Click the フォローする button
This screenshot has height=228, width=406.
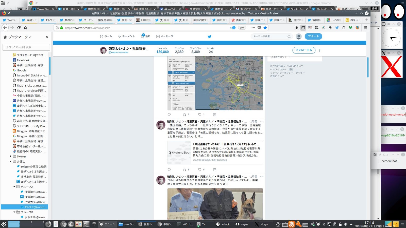tap(304, 50)
